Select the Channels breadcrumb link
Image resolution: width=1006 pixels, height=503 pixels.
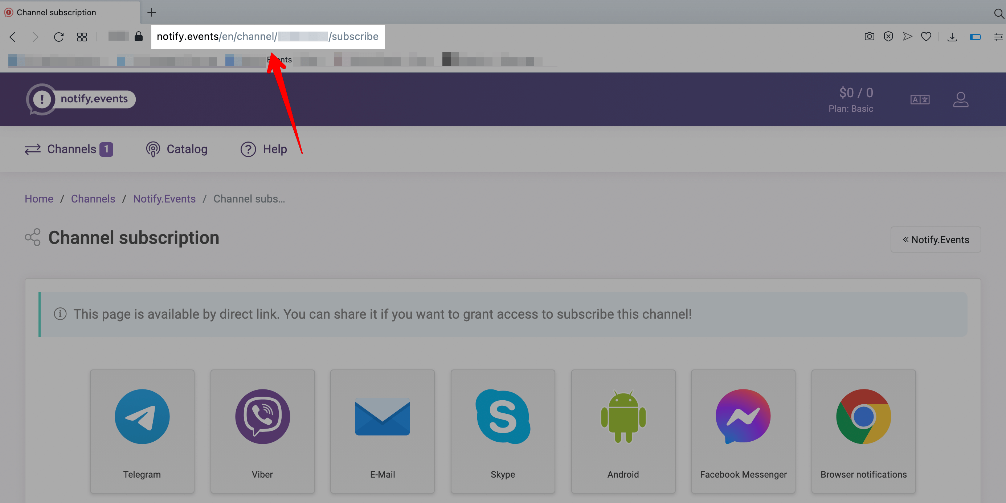tap(93, 198)
